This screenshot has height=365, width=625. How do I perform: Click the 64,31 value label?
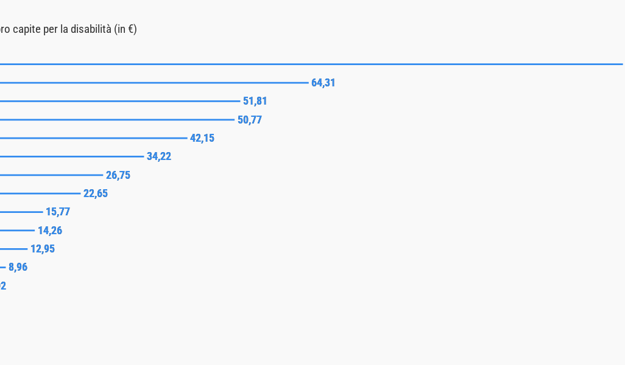click(323, 83)
